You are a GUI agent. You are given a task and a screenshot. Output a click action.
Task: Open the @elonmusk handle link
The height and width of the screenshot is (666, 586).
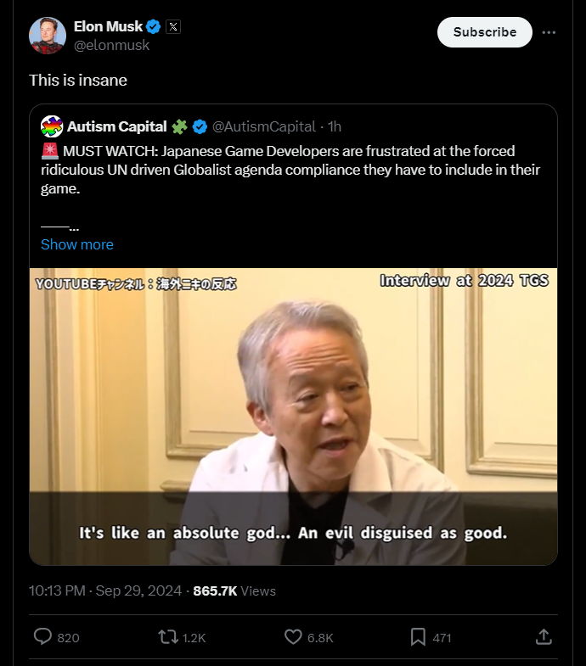coord(111,45)
